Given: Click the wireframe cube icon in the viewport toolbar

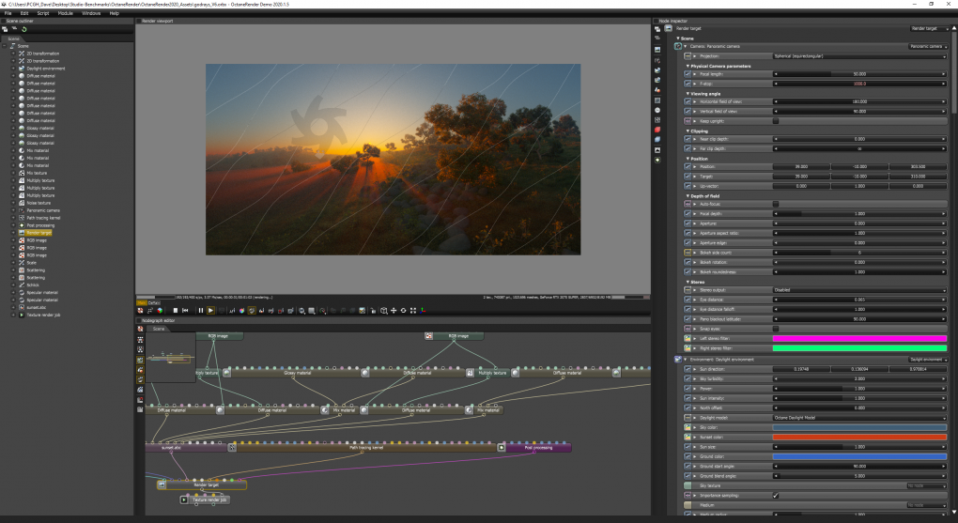Looking at the screenshot, I should pyautogui.click(x=384, y=311).
